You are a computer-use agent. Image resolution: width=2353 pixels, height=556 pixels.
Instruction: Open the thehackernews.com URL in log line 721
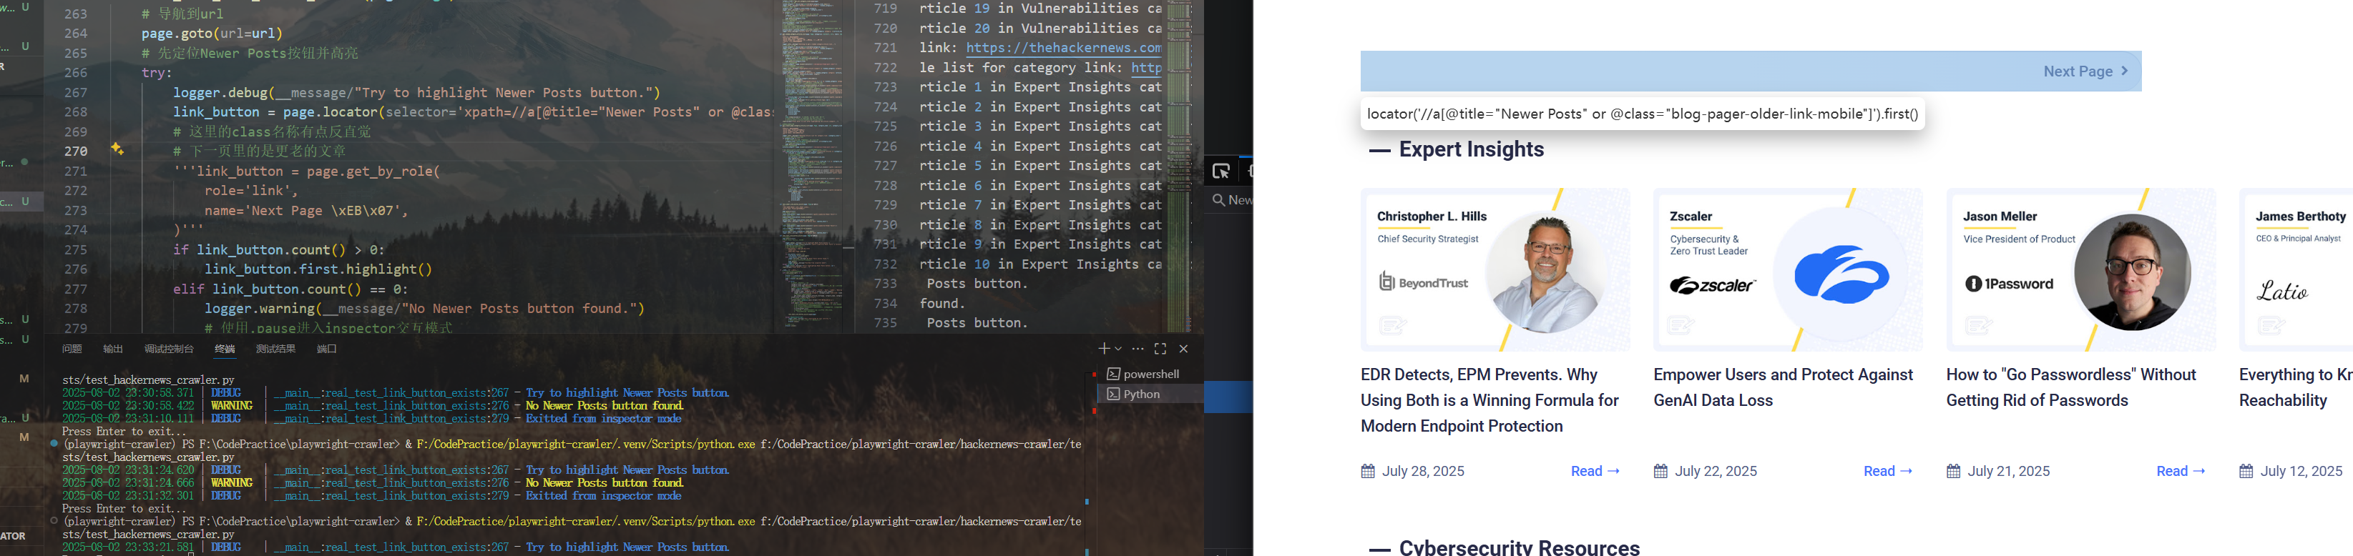tap(1063, 49)
